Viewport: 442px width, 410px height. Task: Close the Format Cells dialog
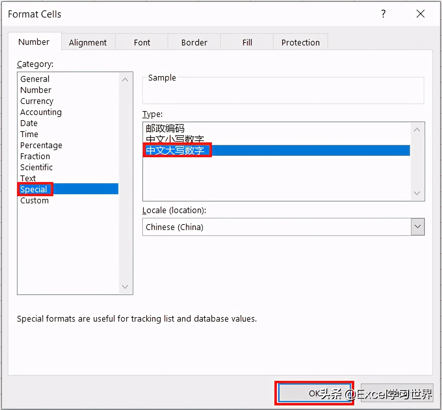point(421,14)
